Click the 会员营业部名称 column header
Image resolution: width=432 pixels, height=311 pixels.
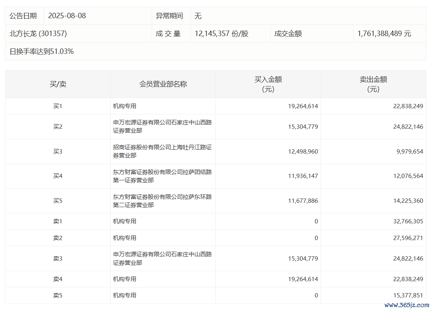163,84
